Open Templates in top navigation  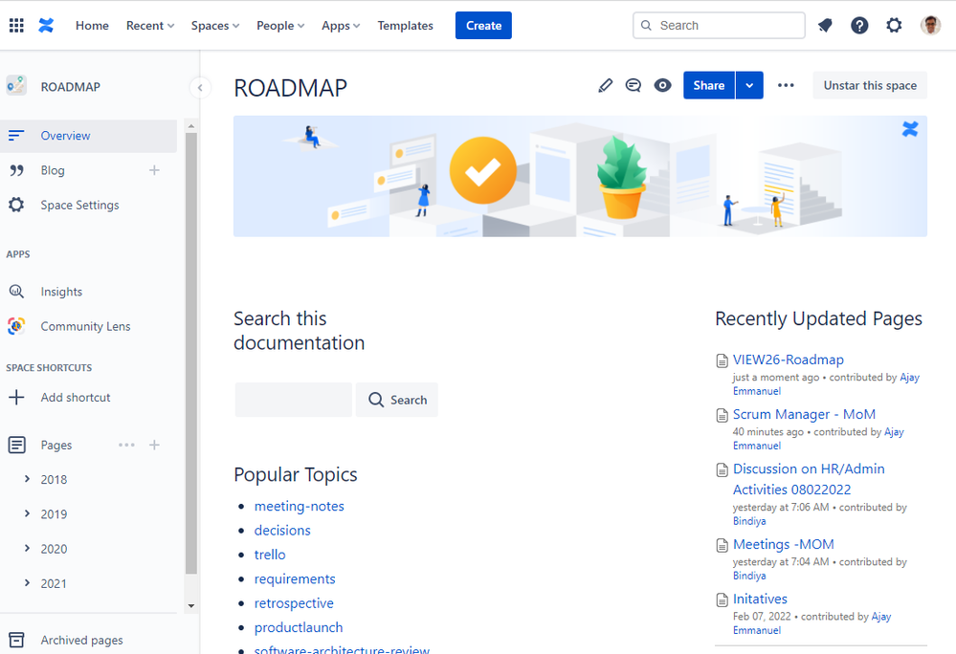[x=406, y=26]
